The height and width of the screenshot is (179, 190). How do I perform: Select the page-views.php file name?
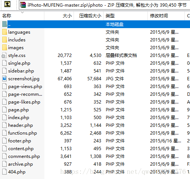(x=25, y=87)
